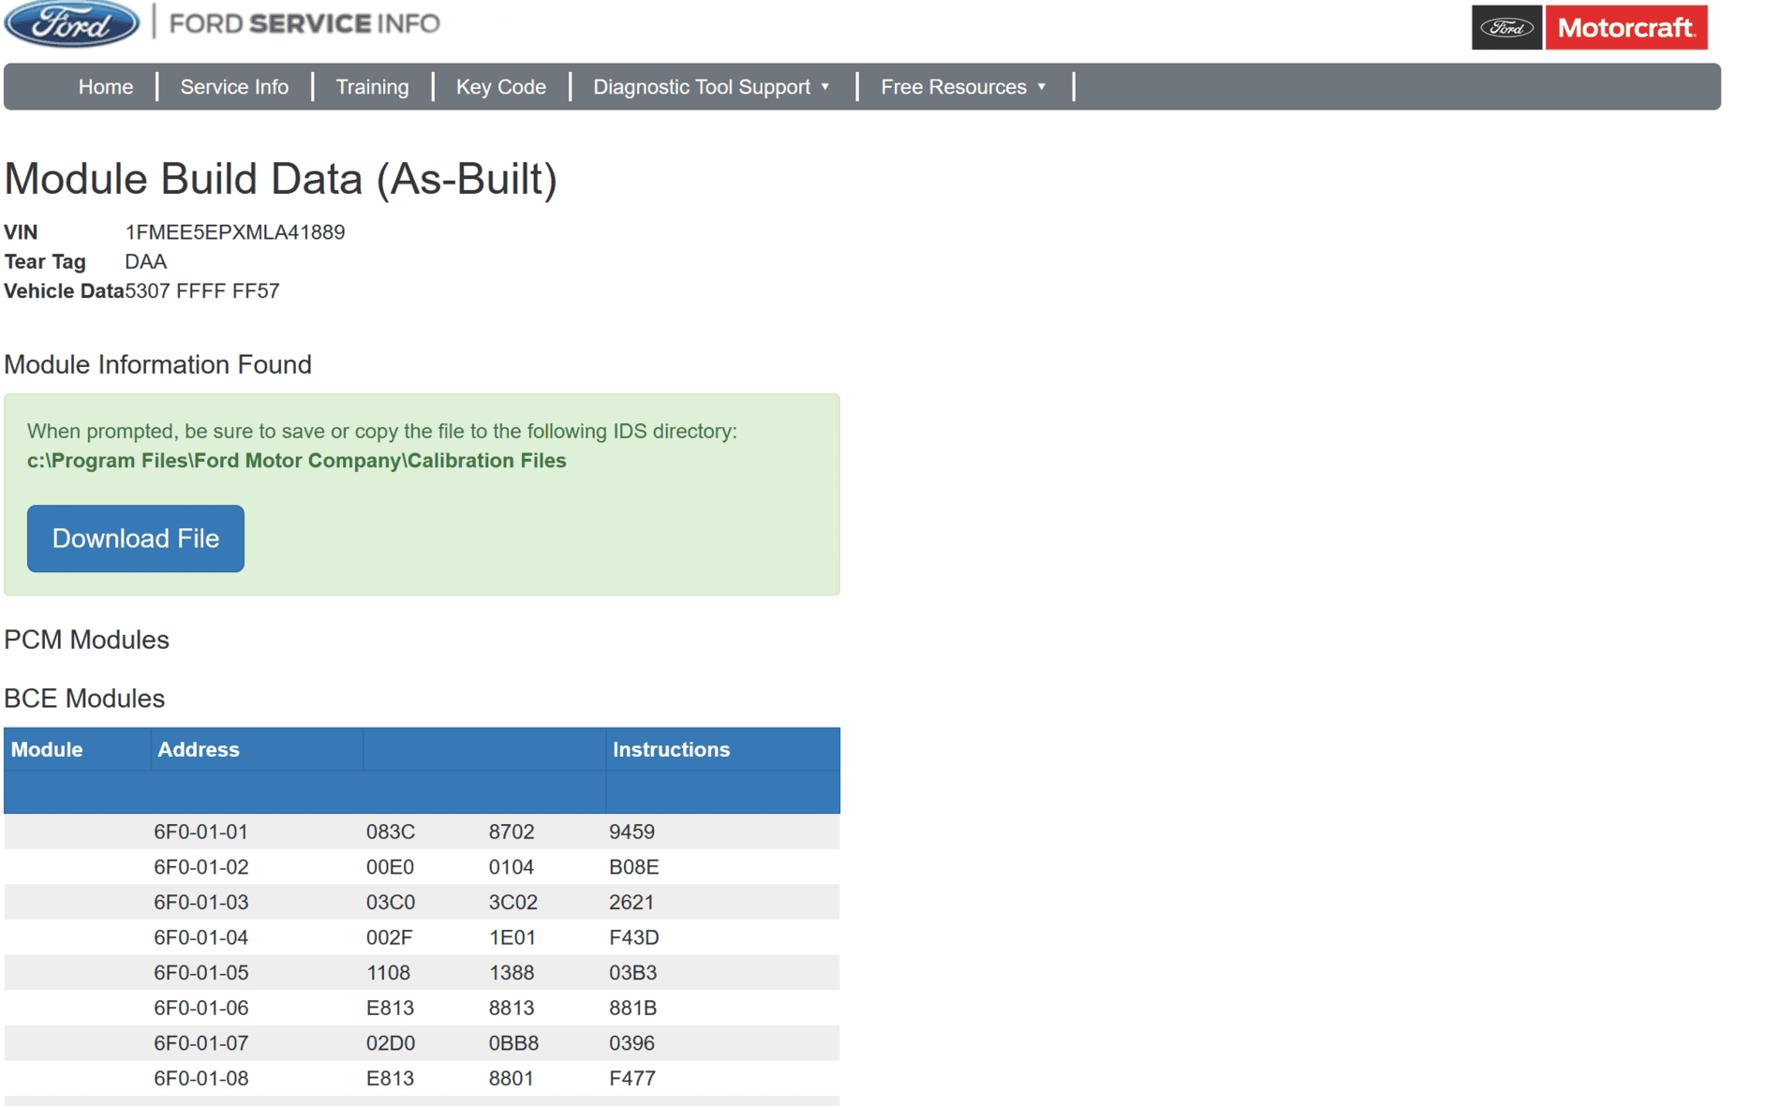Click the Motorcraft logo
This screenshot has width=1780, height=1106.
pos(1625,28)
